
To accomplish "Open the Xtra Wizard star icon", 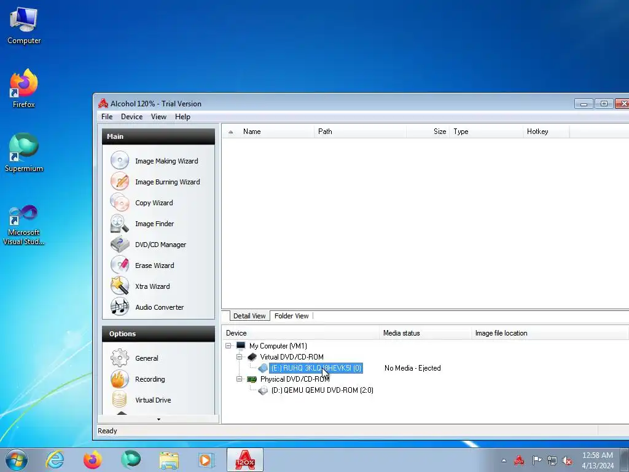I will [x=120, y=286].
